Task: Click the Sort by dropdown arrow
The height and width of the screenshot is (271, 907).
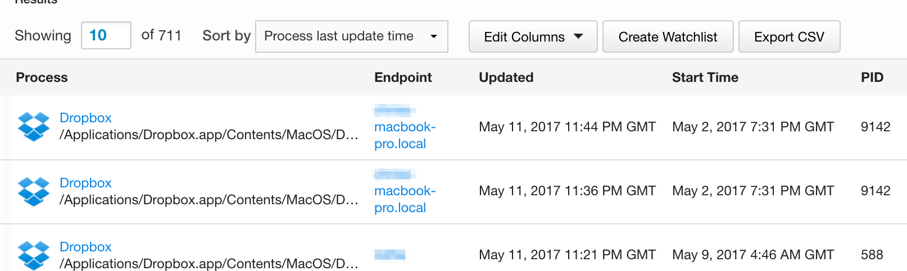Action: (434, 36)
